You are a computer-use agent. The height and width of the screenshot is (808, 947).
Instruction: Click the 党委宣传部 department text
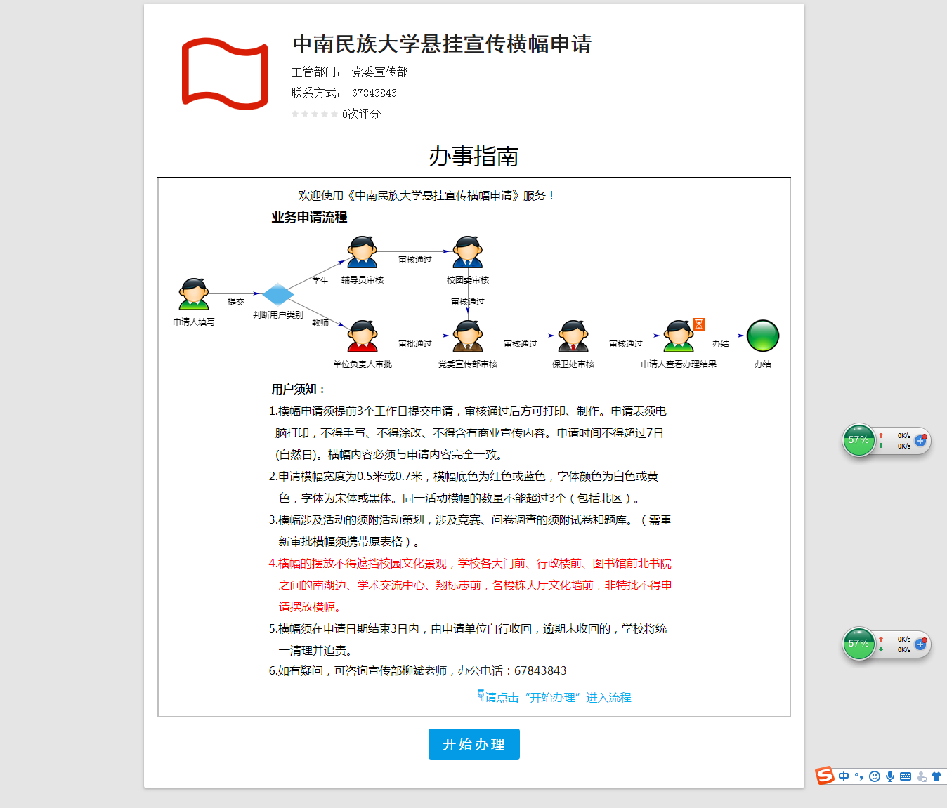pyautogui.click(x=379, y=72)
